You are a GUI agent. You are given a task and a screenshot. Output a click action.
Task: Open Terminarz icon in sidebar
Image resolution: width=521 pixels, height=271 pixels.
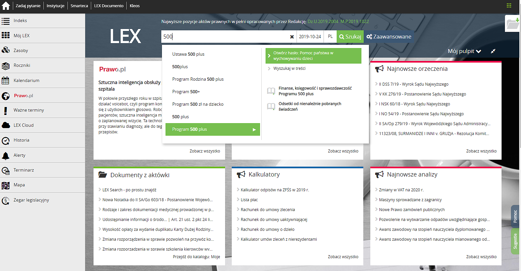(6, 171)
